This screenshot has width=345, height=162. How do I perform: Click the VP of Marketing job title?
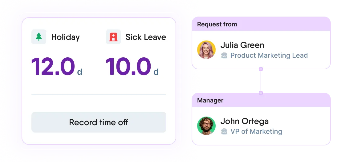click(256, 132)
